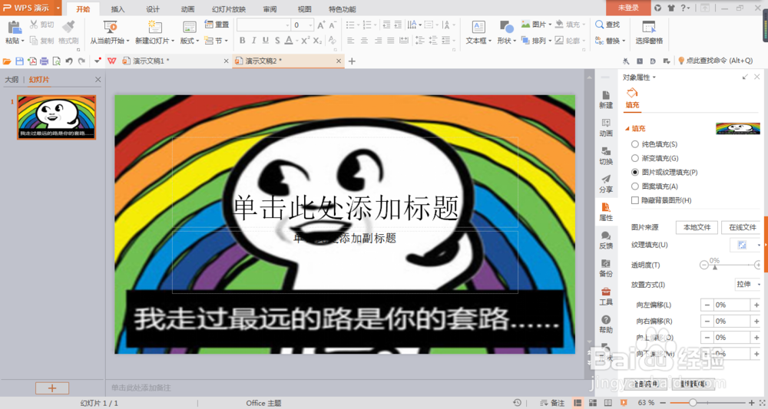
Task: Open the Transition (切换) sidebar panel
Action: tap(606, 156)
